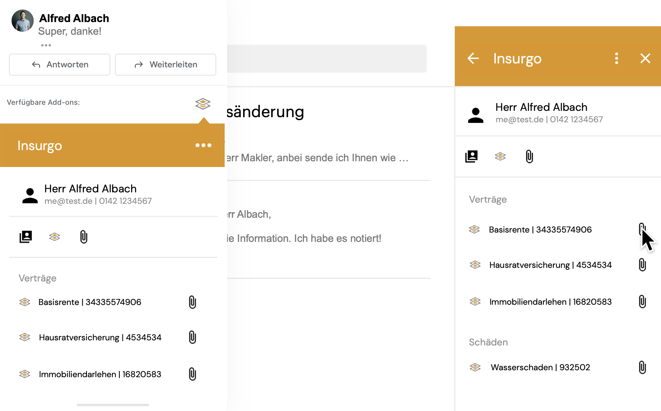661x411 pixels.
Task: Open the Insurgo add-on icon beside 'Verfügbare Add-ons'
Action: [x=203, y=104]
